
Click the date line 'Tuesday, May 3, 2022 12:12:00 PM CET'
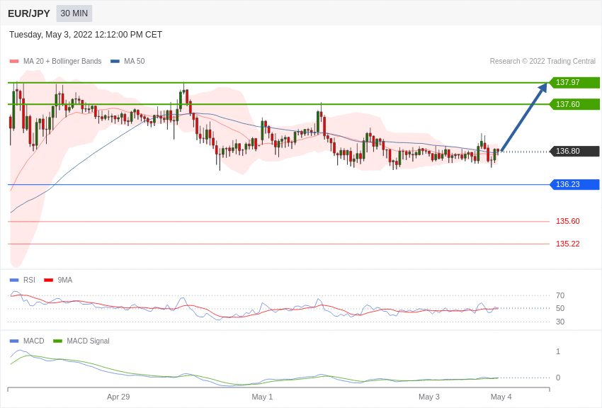pyautogui.click(x=86, y=35)
